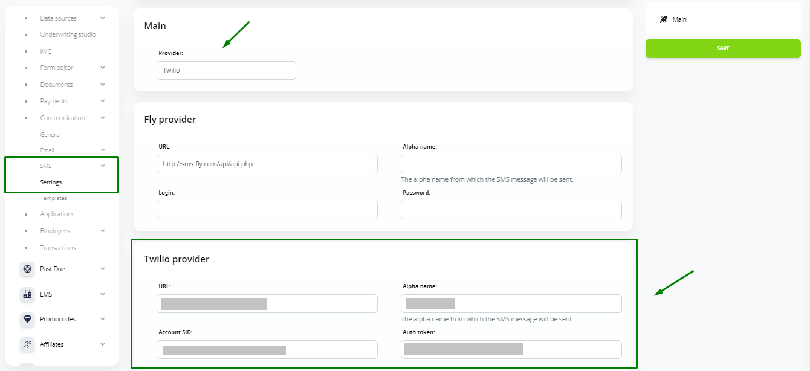Click the Fly provider heading
Screen dimensions: 810x371
pyautogui.click(x=170, y=120)
